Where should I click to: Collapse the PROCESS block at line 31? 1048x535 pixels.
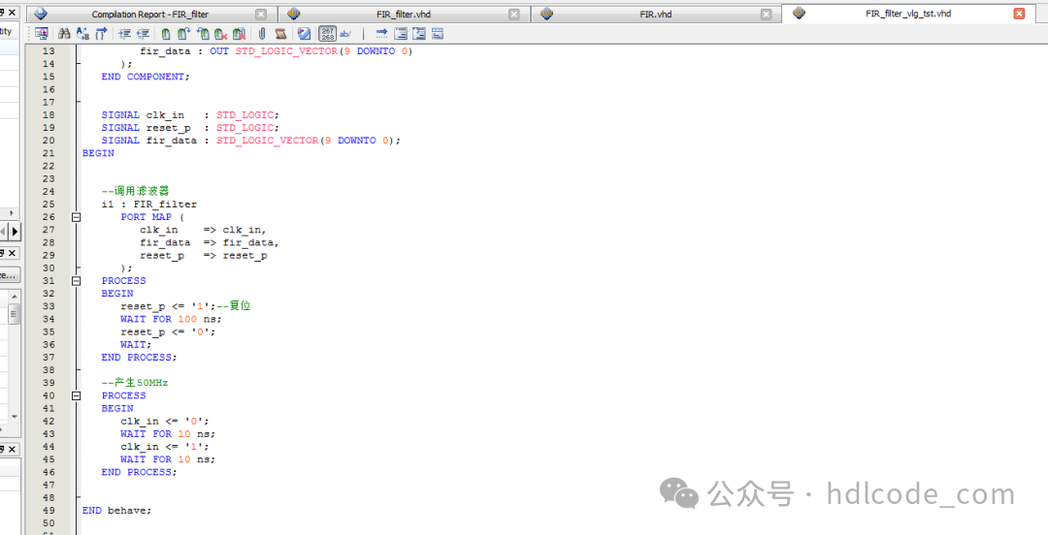pyautogui.click(x=77, y=281)
